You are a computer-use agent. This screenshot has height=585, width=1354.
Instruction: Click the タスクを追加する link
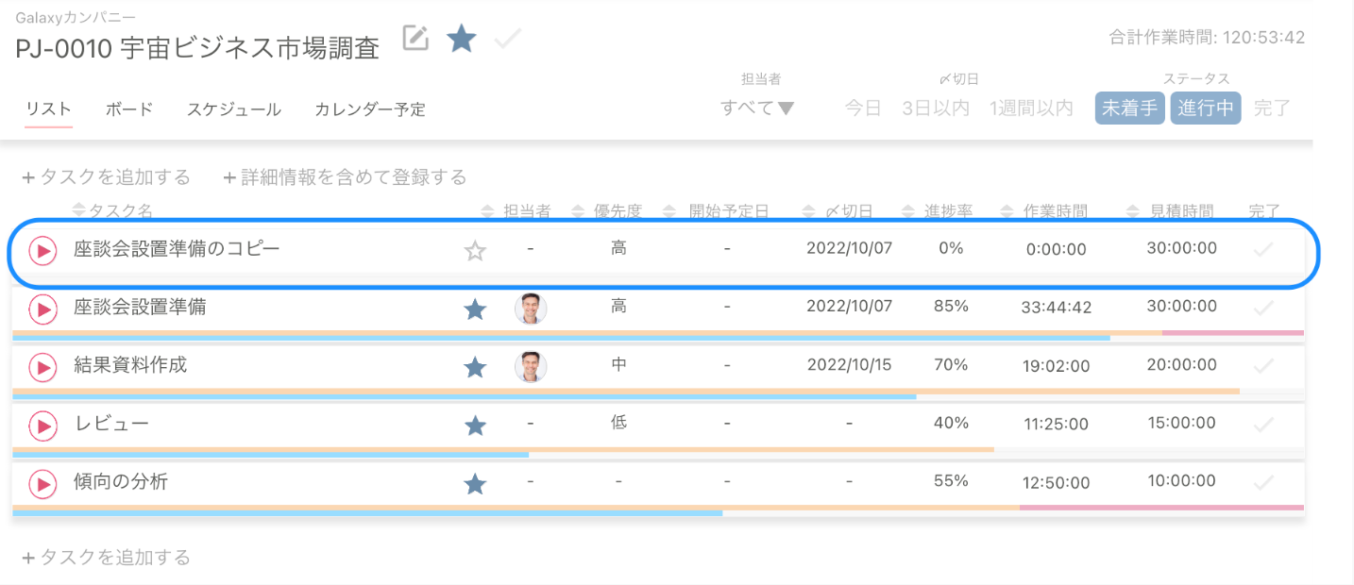click(107, 176)
